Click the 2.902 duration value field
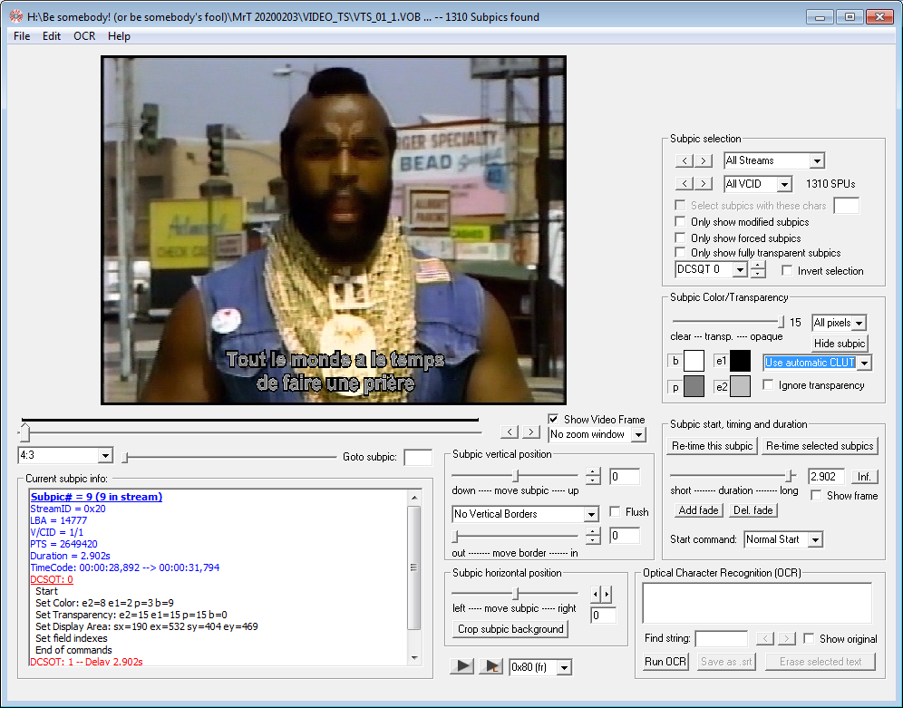 click(826, 477)
